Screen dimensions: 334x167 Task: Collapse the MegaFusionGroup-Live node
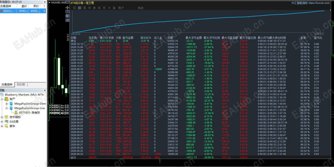(7, 108)
